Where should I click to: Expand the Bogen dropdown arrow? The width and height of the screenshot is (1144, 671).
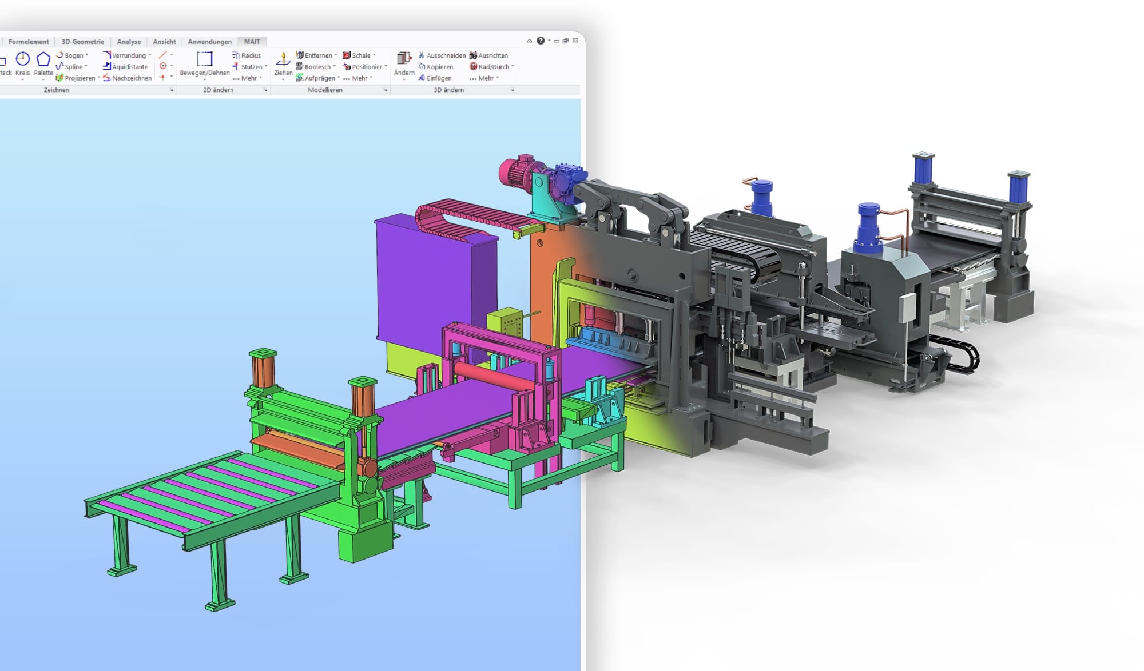[87, 55]
